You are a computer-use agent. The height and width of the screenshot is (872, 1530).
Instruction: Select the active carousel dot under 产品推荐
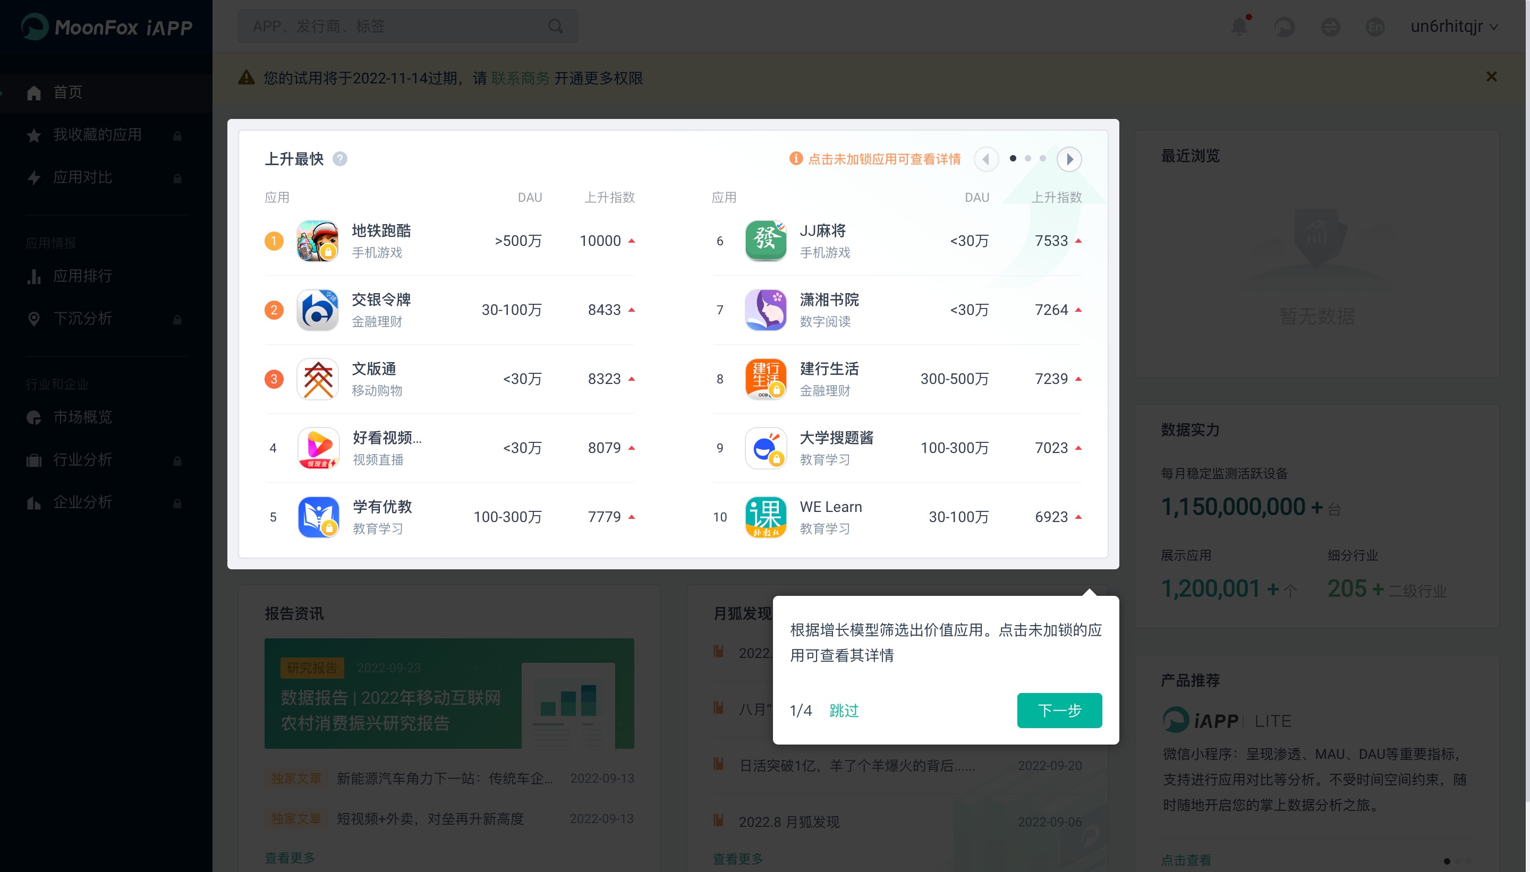(x=1447, y=861)
